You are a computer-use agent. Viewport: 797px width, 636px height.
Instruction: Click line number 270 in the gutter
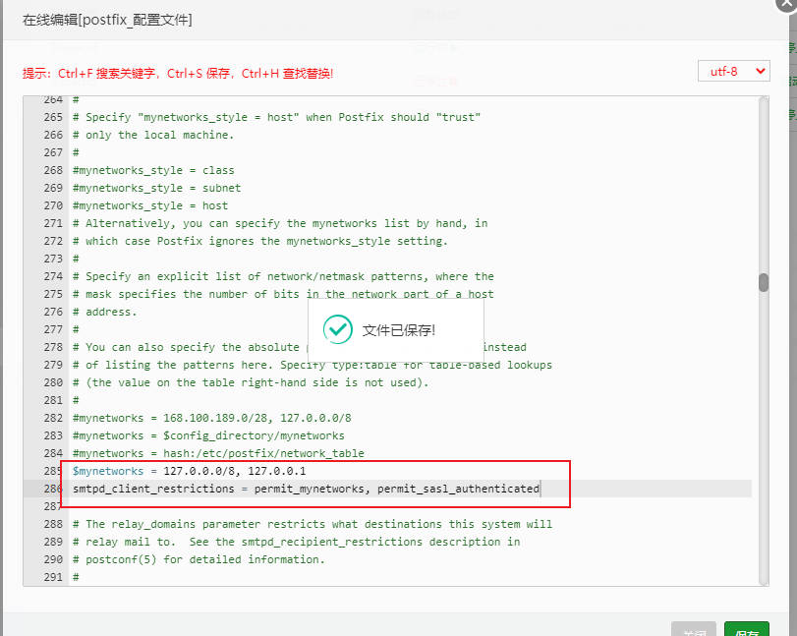(53, 205)
